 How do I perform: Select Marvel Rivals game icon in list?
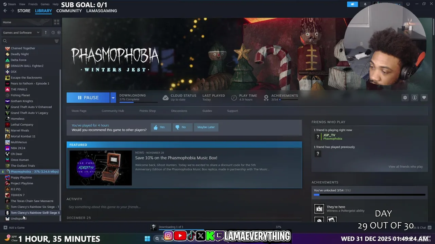(7, 130)
